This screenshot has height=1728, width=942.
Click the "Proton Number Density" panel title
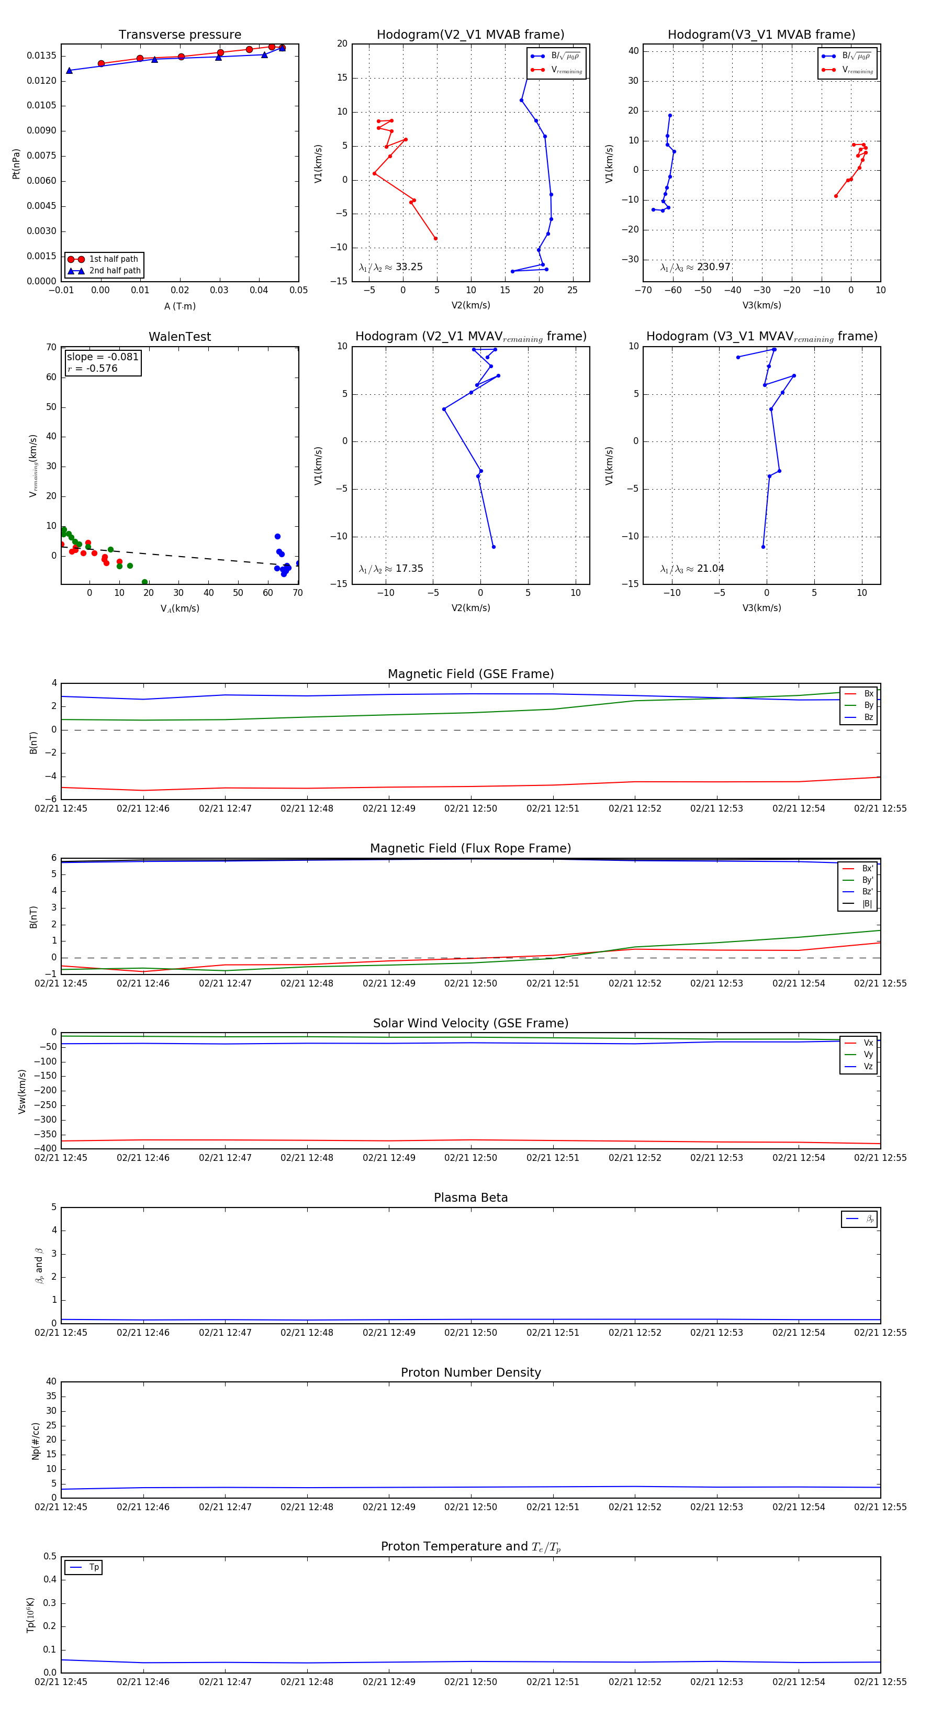[x=470, y=1372]
